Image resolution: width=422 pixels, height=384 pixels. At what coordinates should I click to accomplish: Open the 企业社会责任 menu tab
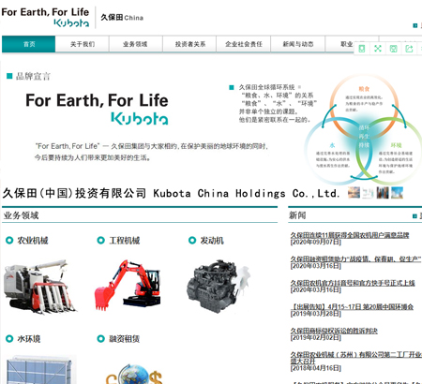(244, 44)
